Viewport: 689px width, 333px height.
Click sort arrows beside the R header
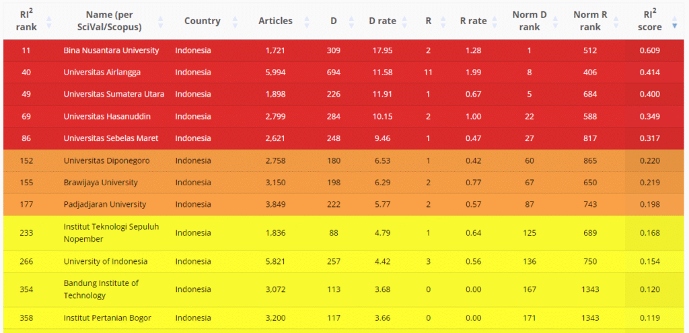(x=443, y=21)
